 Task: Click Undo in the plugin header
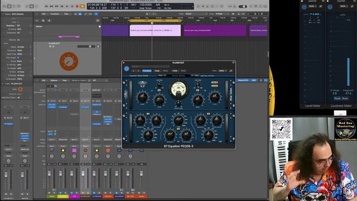pyautogui.click(x=175, y=71)
